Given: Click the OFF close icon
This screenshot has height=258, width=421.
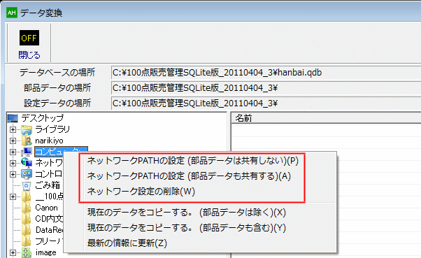Looking at the screenshot, I should point(29,38).
